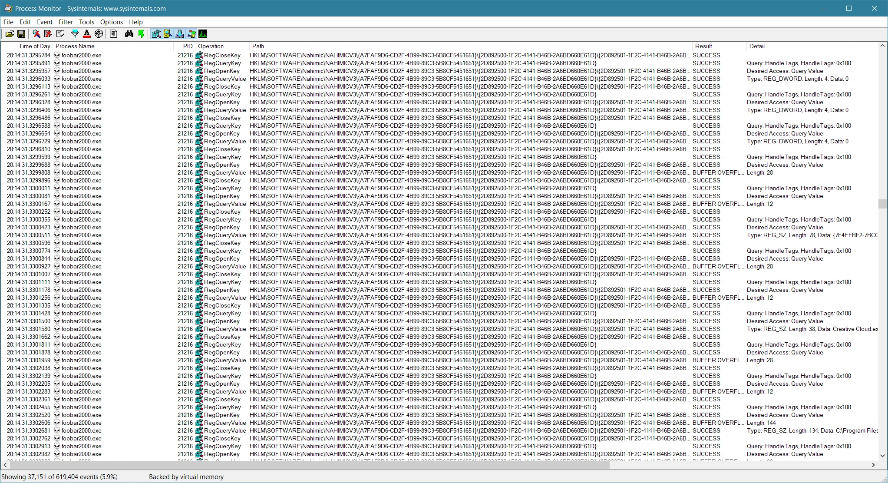This screenshot has height=483, width=888.
Task: Select the include-process crosshair tool
Action: 99,34
